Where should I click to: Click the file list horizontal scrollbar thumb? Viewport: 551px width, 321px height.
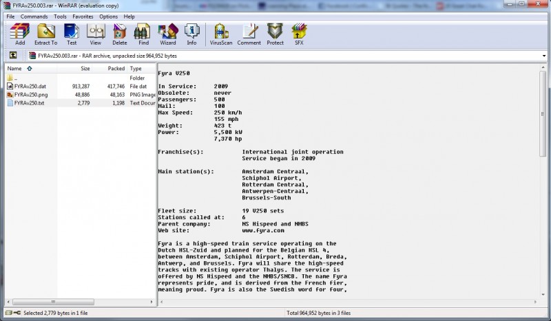tap(54, 302)
